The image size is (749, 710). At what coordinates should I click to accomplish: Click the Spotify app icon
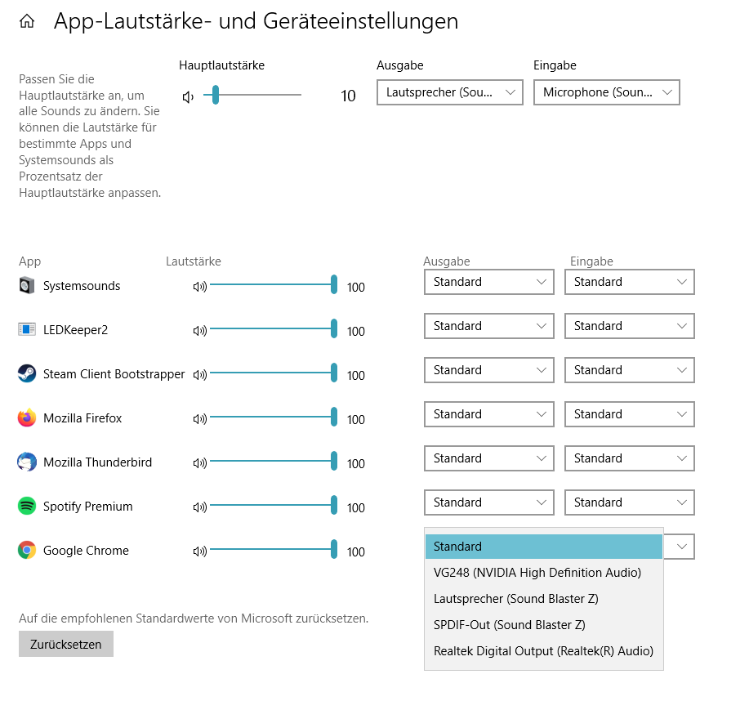[27, 506]
